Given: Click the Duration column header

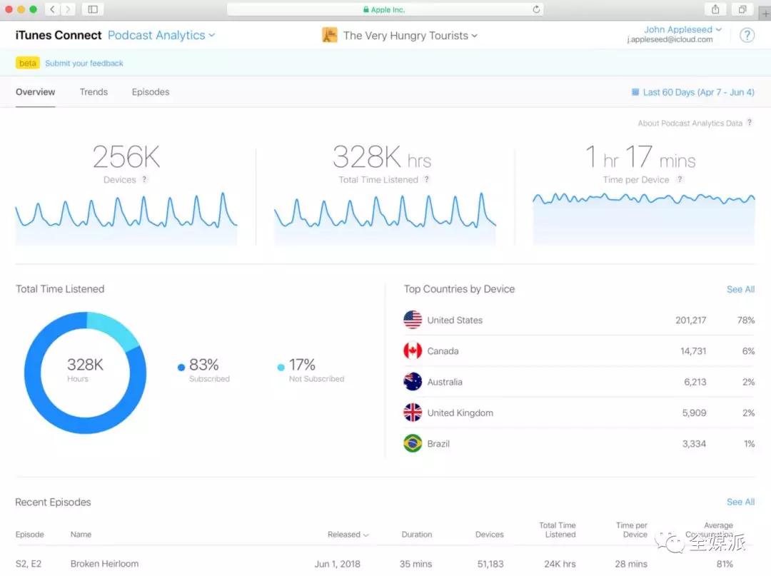Looking at the screenshot, I should [417, 534].
